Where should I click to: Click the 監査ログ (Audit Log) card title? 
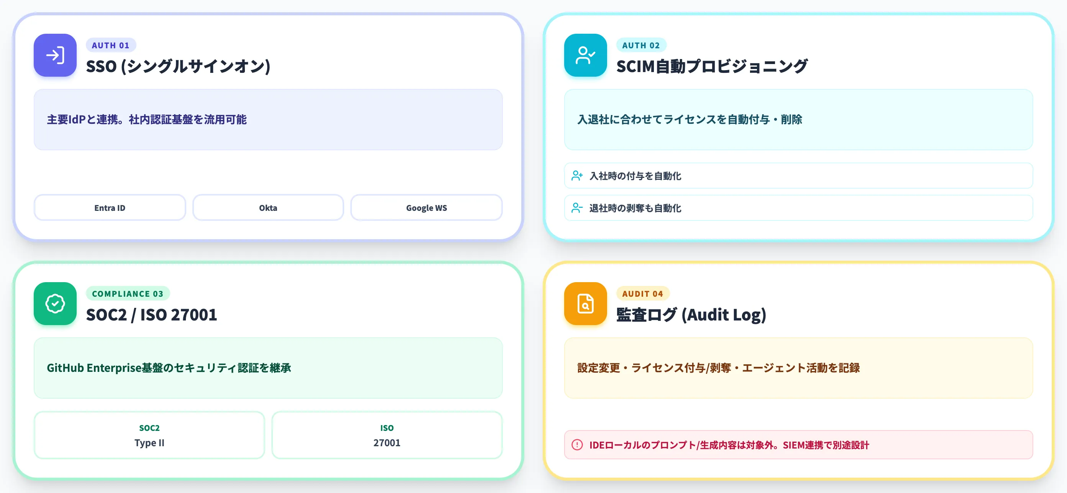(x=691, y=315)
